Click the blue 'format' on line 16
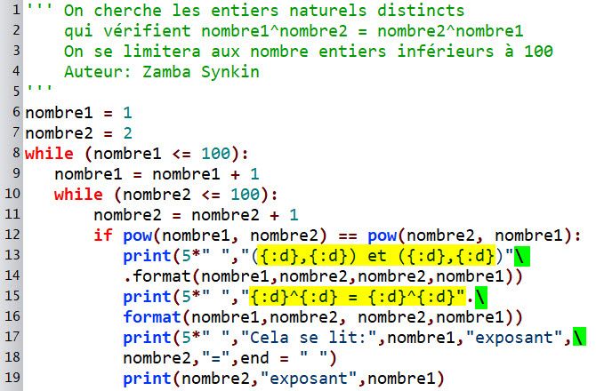Image resolution: width=596 pixels, height=391 pixels. pos(152,317)
